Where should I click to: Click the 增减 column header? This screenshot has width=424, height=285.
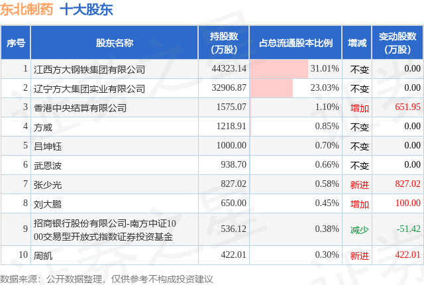point(357,42)
